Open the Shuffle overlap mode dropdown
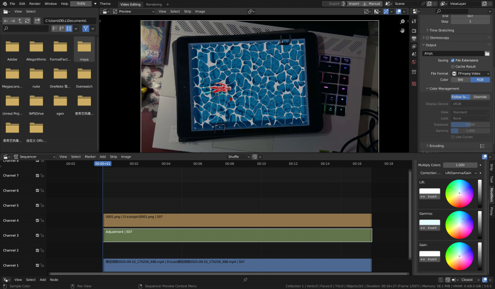The width and height of the screenshot is (495, 289). [238, 157]
